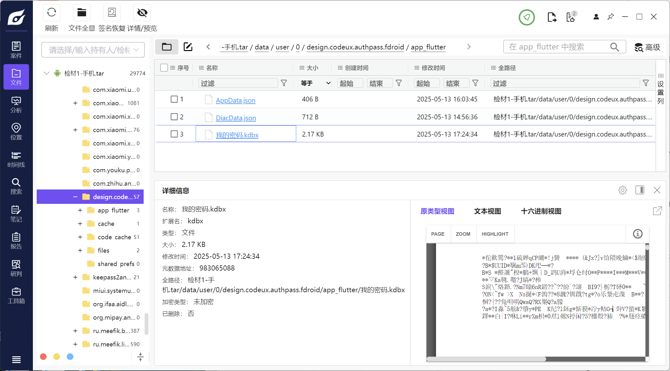
Task: Switch to 原类型视图 tab
Action: click(x=437, y=211)
